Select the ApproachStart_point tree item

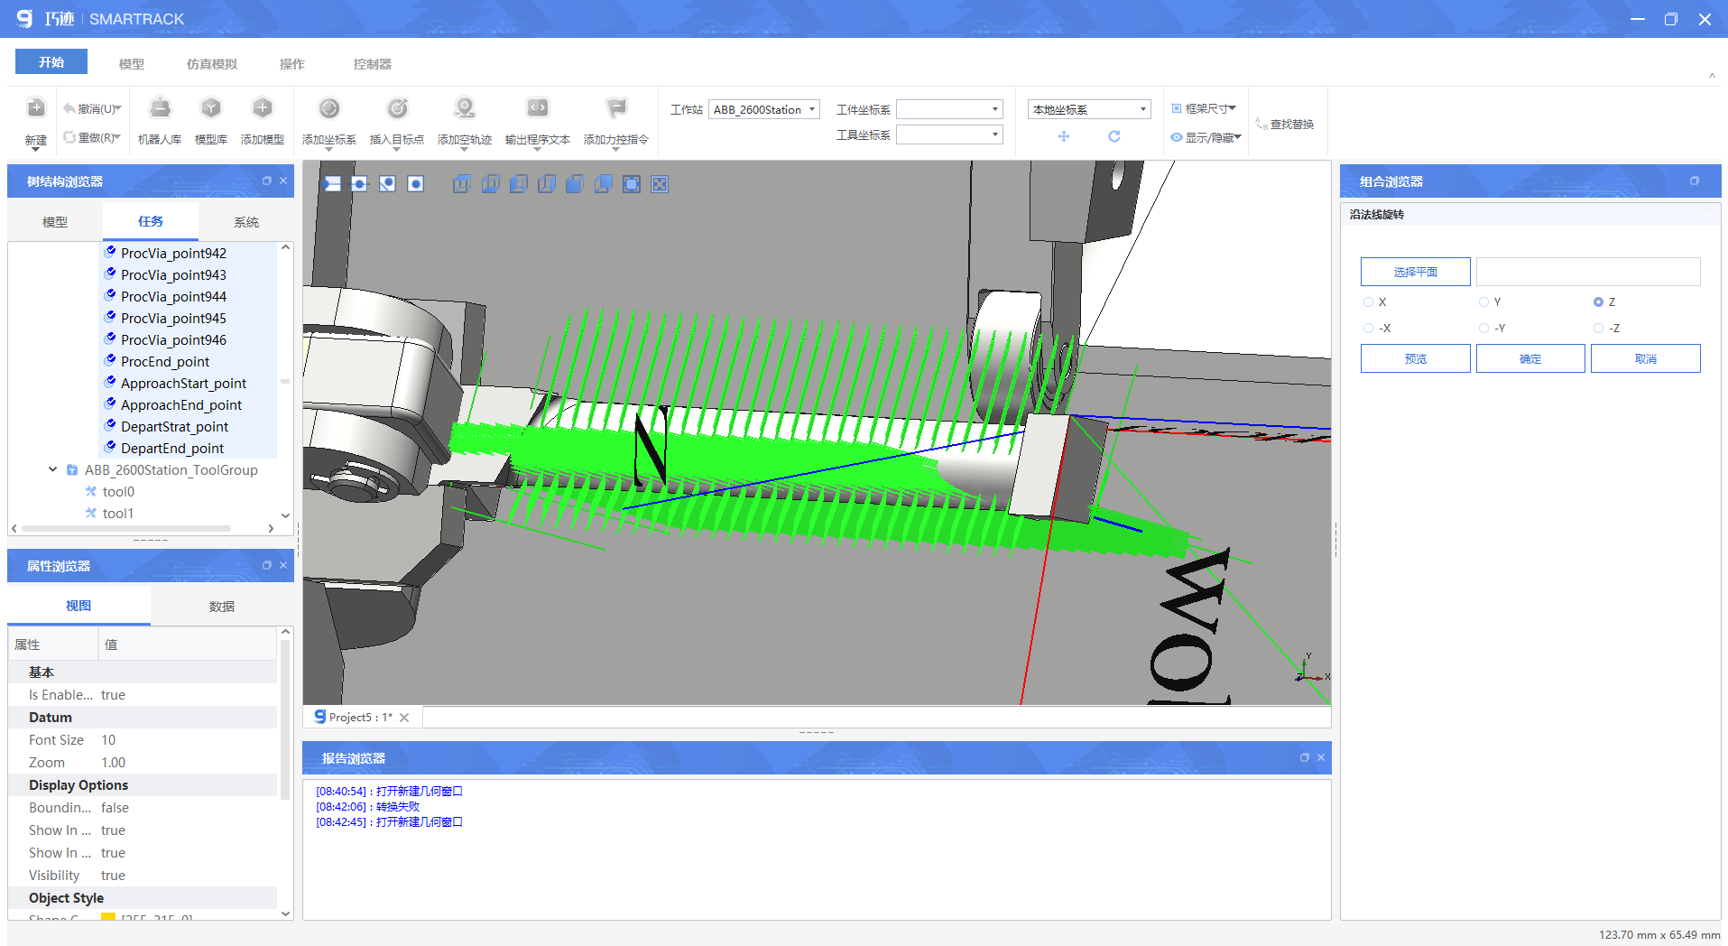pos(183,384)
